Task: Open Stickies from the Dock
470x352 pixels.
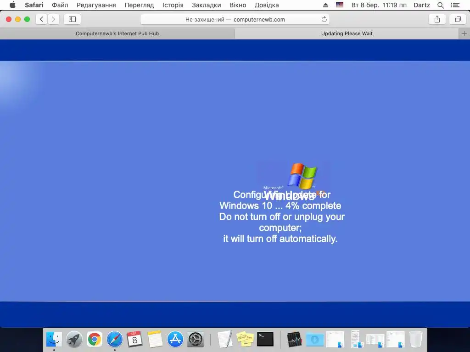Action: pos(245,339)
